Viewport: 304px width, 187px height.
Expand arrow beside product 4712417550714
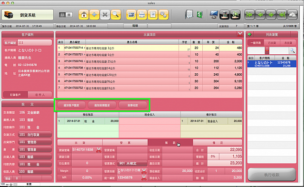coord(85,48)
